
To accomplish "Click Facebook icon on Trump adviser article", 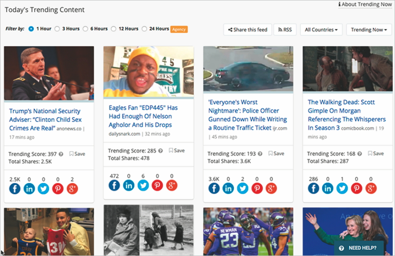I will (14, 188).
